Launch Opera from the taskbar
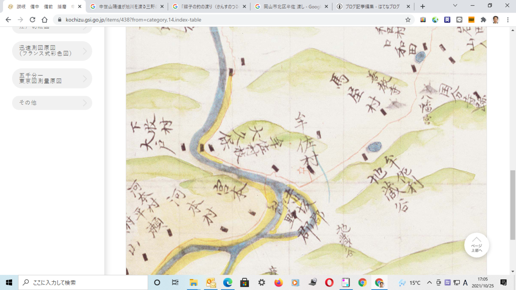Viewport: 516px width, 290px height. (329, 282)
